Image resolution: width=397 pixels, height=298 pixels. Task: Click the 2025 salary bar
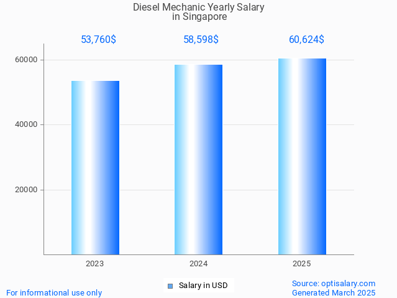point(302,157)
